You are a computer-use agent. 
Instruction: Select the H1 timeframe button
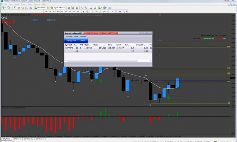coord(62,11)
